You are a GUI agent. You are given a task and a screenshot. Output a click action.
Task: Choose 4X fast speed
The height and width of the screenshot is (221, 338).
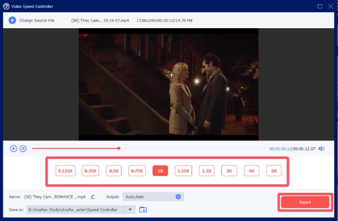pyautogui.click(x=252, y=171)
